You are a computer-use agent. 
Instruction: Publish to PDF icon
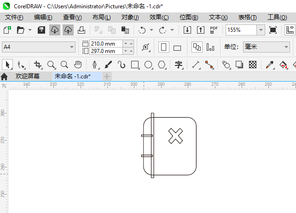(214, 30)
